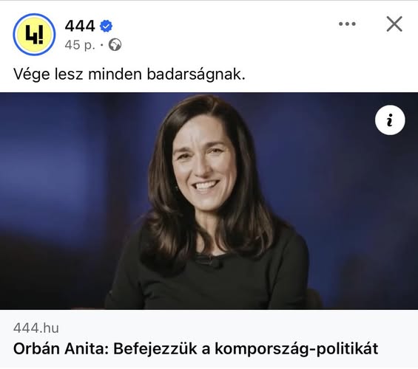Show link info via the i icon

click(x=390, y=120)
